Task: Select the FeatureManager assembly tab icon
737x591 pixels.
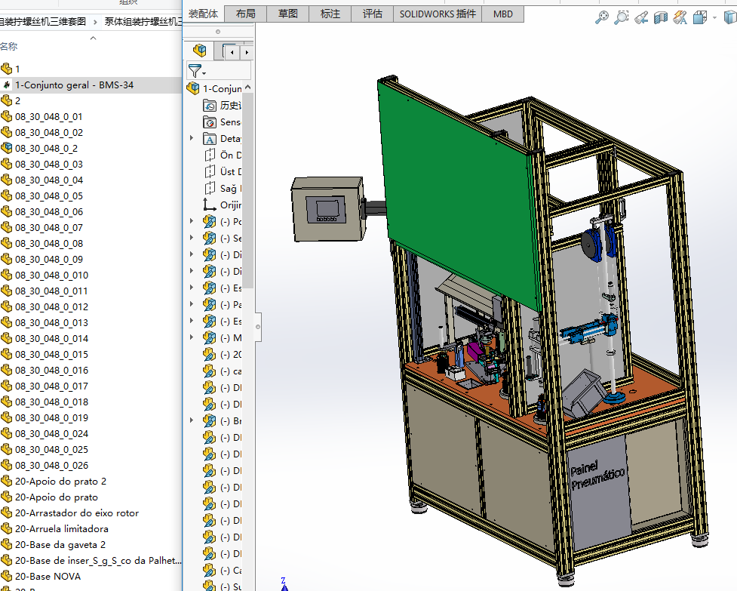Action: [x=200, y=51]
